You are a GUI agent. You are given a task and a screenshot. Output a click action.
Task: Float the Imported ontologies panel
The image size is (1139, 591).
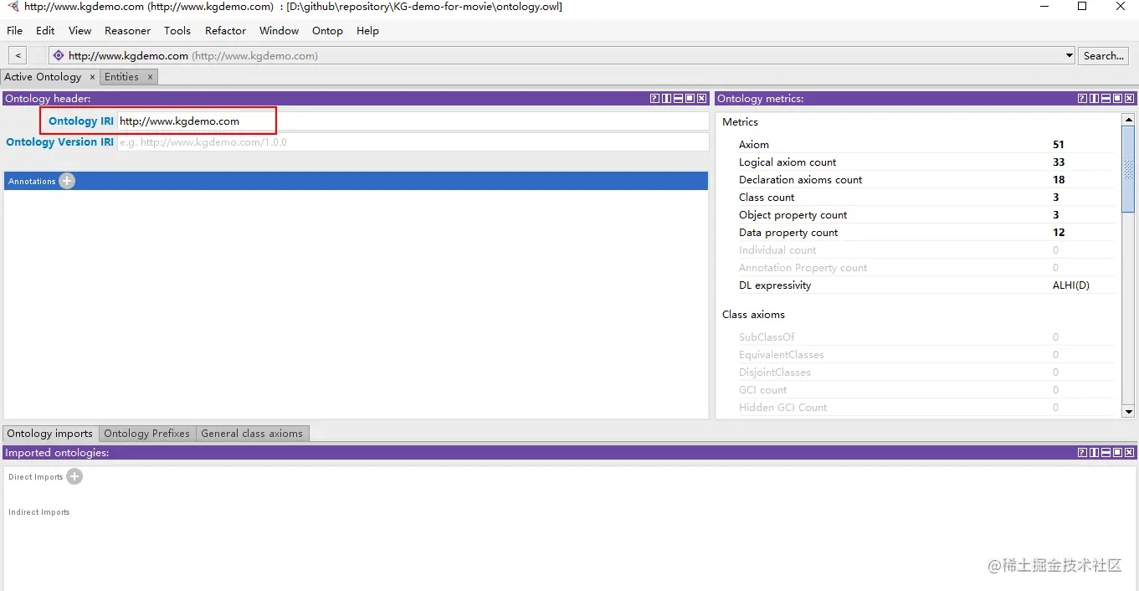[1118, 453]
